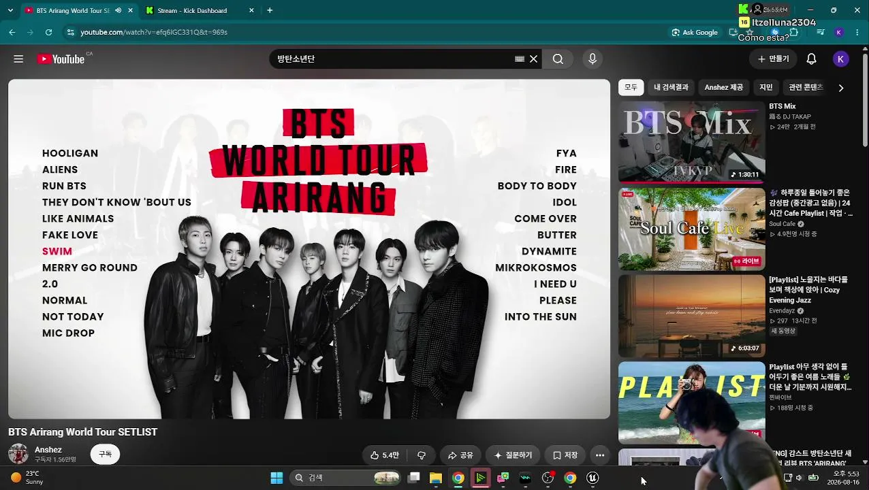Viewport: 869px width, 490px height.
Task: Open Unreal Engine taskbar icon
Action: pos(592,478)
